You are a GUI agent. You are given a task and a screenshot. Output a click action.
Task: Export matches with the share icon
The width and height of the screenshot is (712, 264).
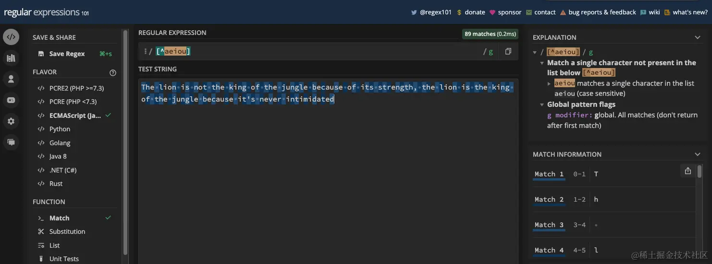[687, 171]
